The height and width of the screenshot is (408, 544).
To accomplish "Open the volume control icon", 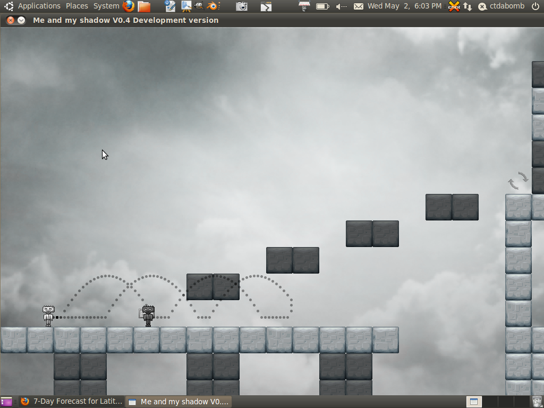I will 342,6.
